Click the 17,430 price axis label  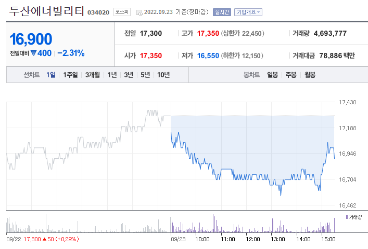pos(348,102)
